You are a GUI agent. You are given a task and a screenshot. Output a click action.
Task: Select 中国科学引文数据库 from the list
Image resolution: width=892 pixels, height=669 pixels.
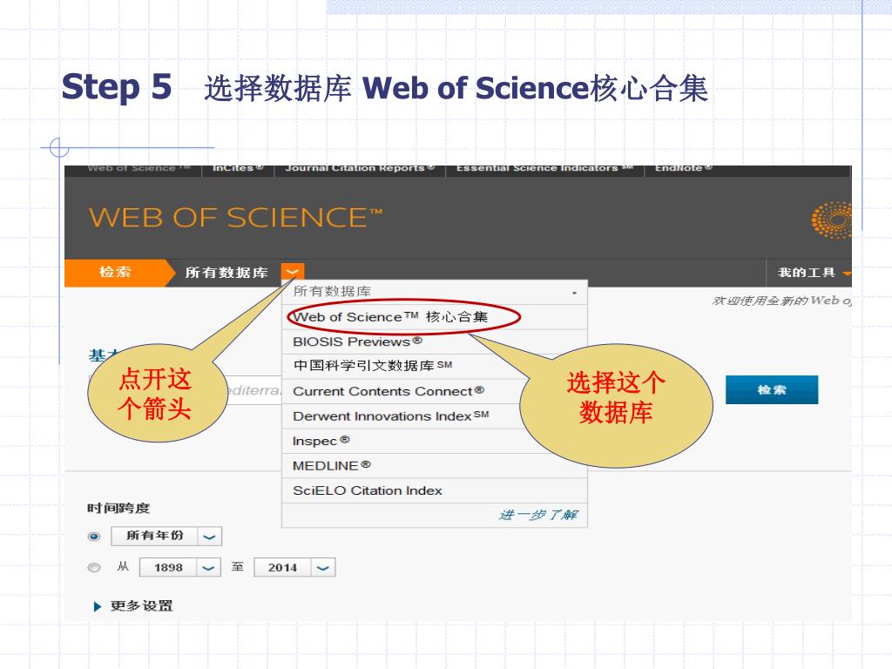tap(435, 367)
